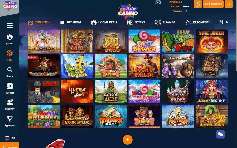The height and width of the screenshot is (148, 237).
Task: Open Поиск magnifier search icon
Action: point(10,70)
